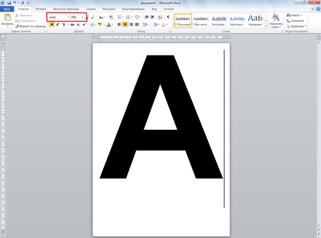Viewport: 321px width, 238px height.
Task: Open the Стили pane dialog launcher
Action: coord(282,31)
